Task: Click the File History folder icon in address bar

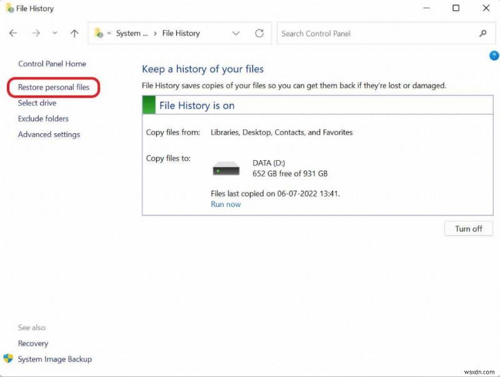Action: click(x=97, y=33)
